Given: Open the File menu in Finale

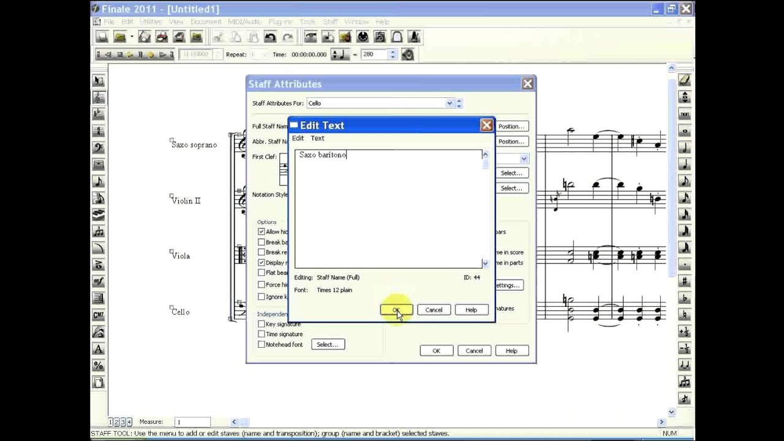Looking at the screenshot, I should pos(108,21).
